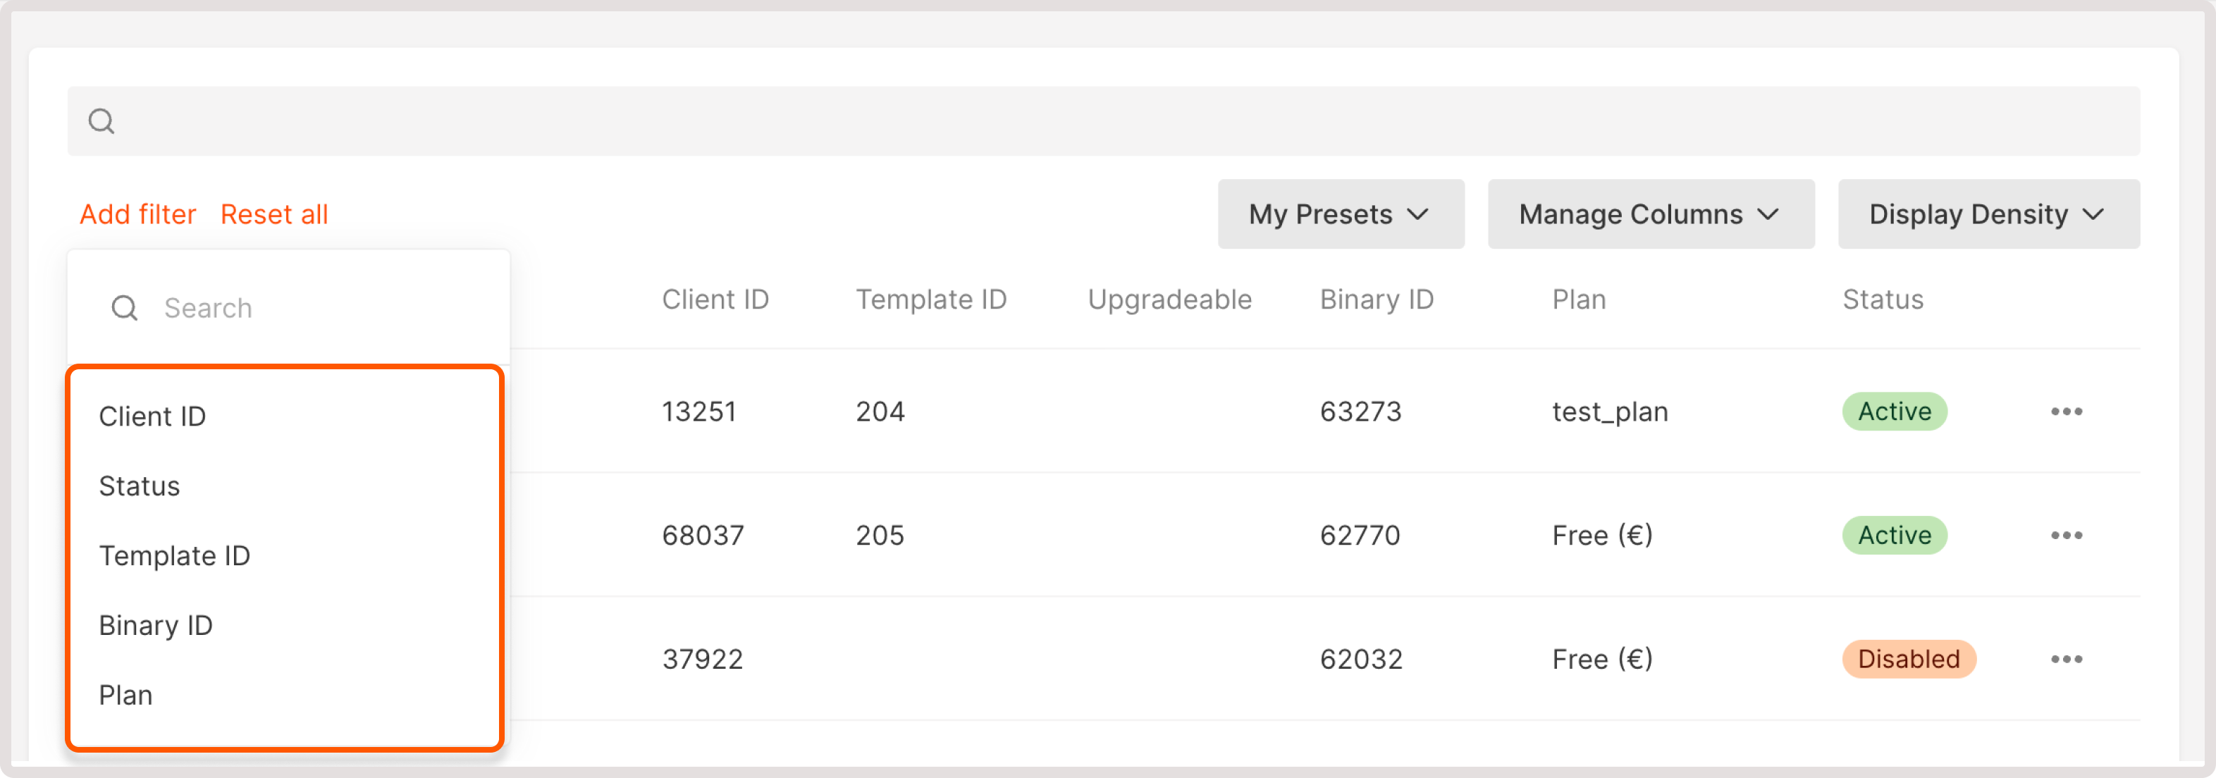Click the filter dropdown search magnifier icon
2216x778 pixels.
[125, 308]
